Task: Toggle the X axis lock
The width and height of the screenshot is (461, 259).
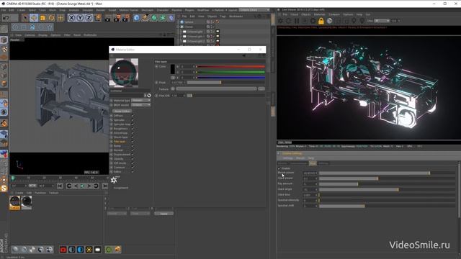Action: [x=71, y=18]
